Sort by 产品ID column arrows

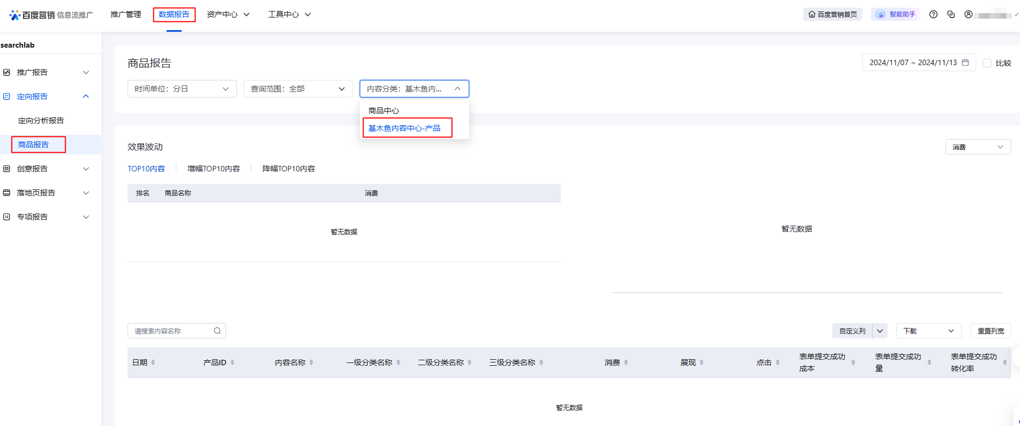coord(233,362)
